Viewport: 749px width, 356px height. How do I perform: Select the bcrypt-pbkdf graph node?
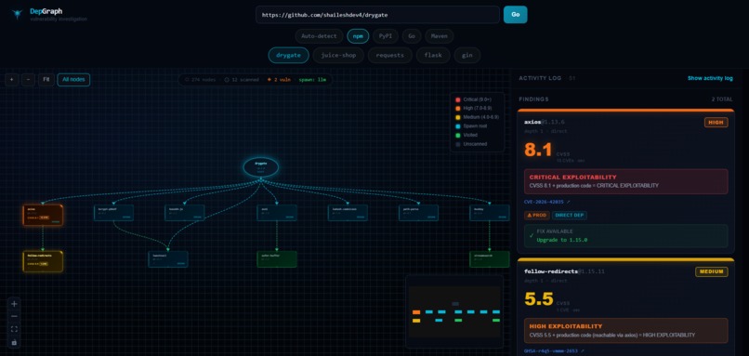pos(113,213)
